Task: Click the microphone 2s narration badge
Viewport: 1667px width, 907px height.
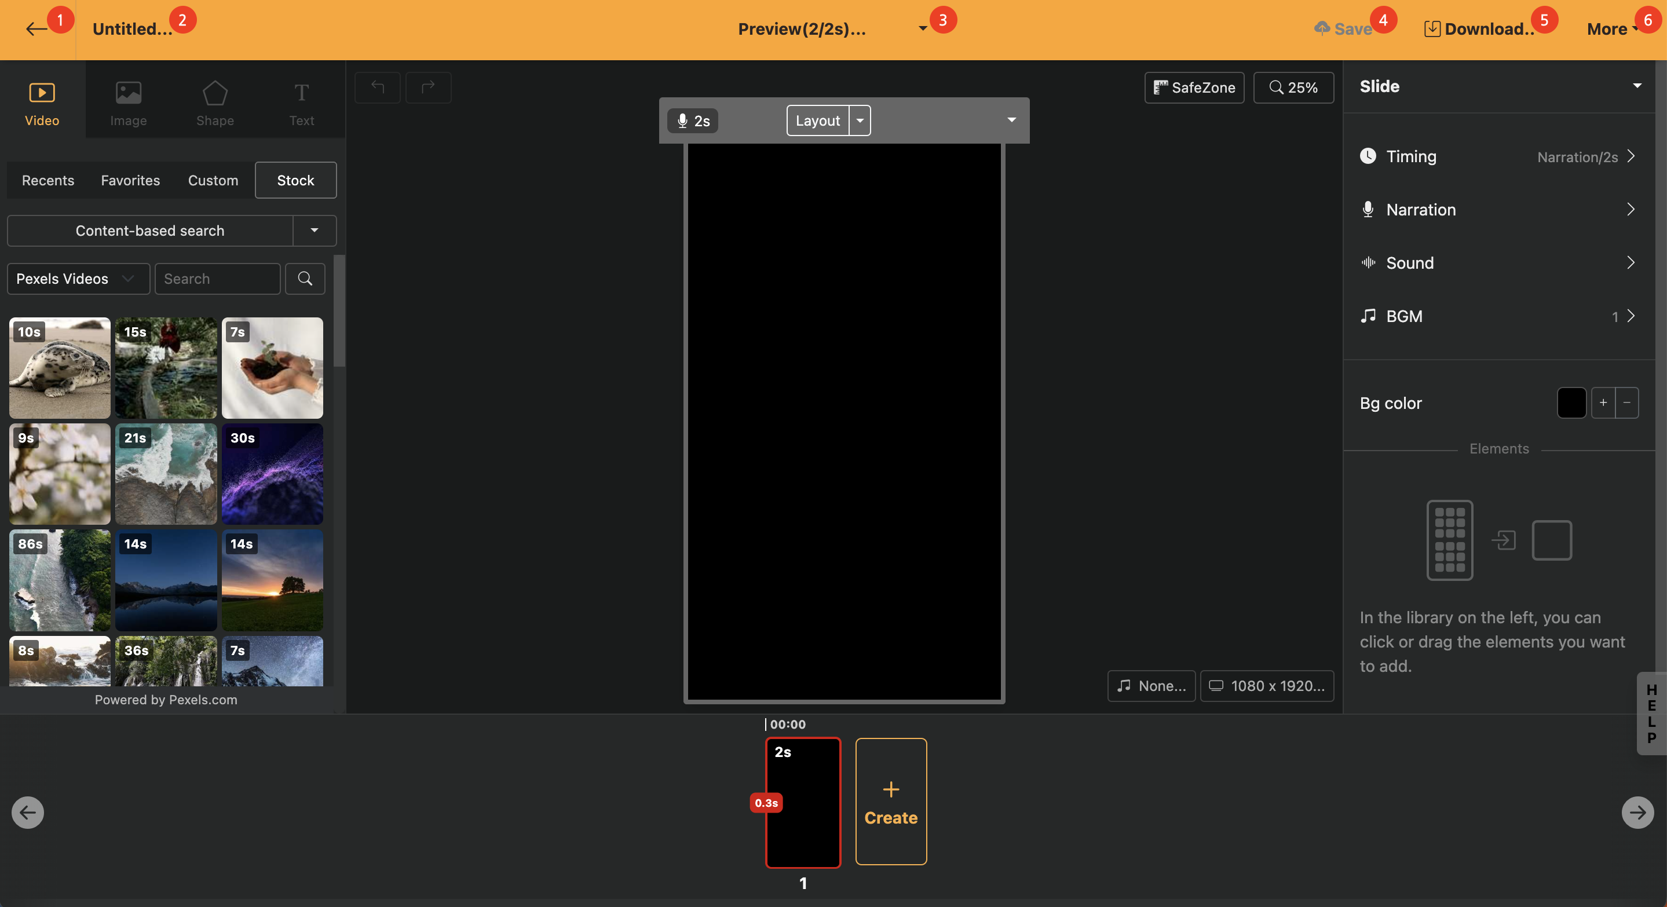Action: pos(692,121)
